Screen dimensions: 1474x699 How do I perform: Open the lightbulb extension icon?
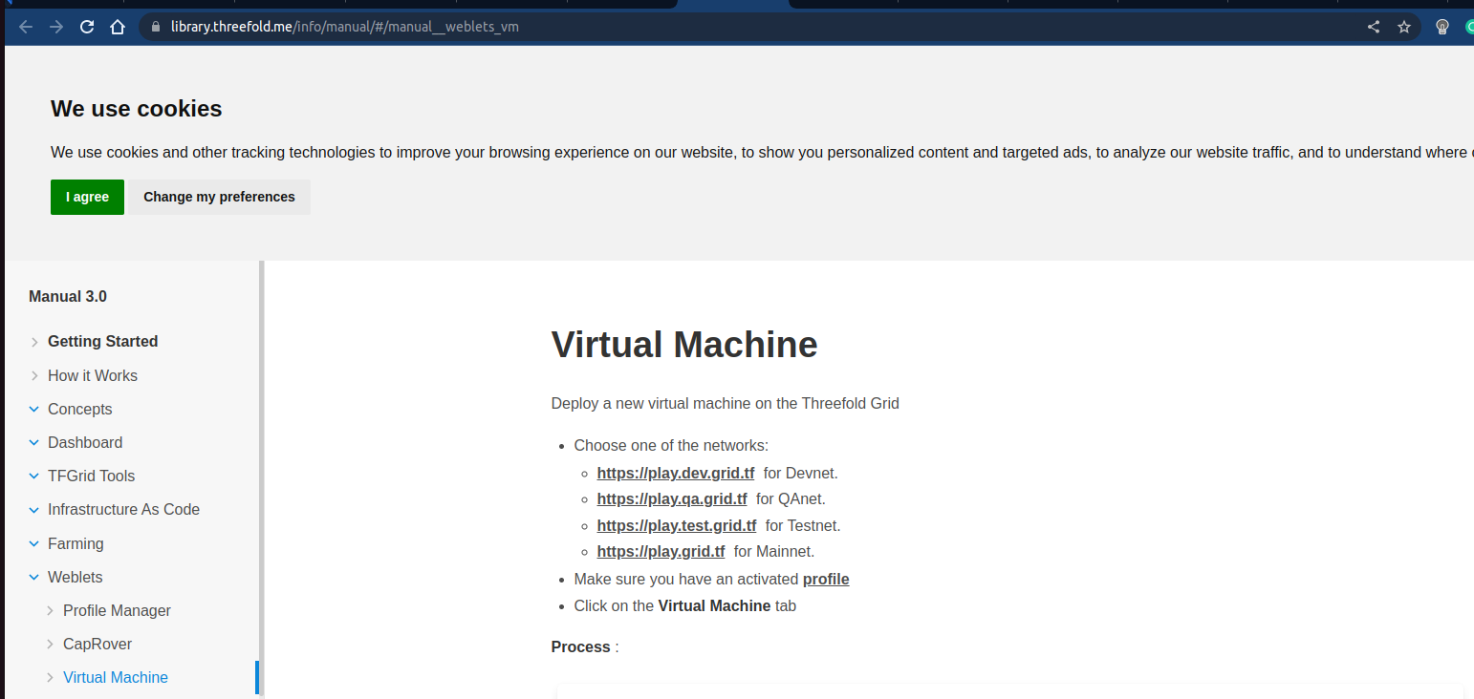1441,27
